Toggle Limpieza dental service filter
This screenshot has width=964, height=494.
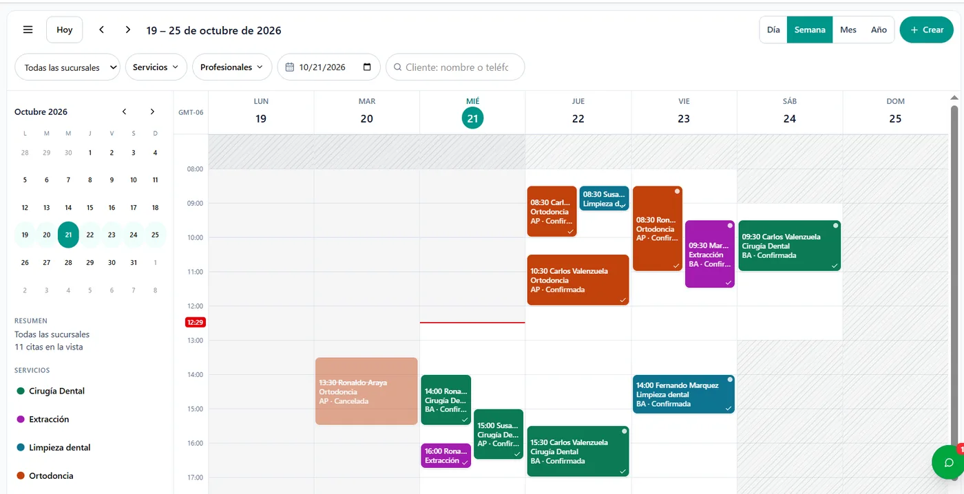coord(54,447)
